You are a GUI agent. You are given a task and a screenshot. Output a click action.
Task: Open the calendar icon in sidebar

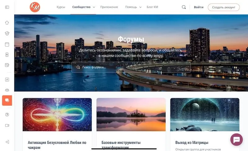pyautogui.click(x=7, y=44)
